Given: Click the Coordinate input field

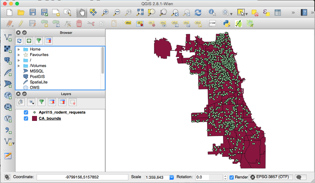Looking at the screenshot, I should [x=82, y=177].
